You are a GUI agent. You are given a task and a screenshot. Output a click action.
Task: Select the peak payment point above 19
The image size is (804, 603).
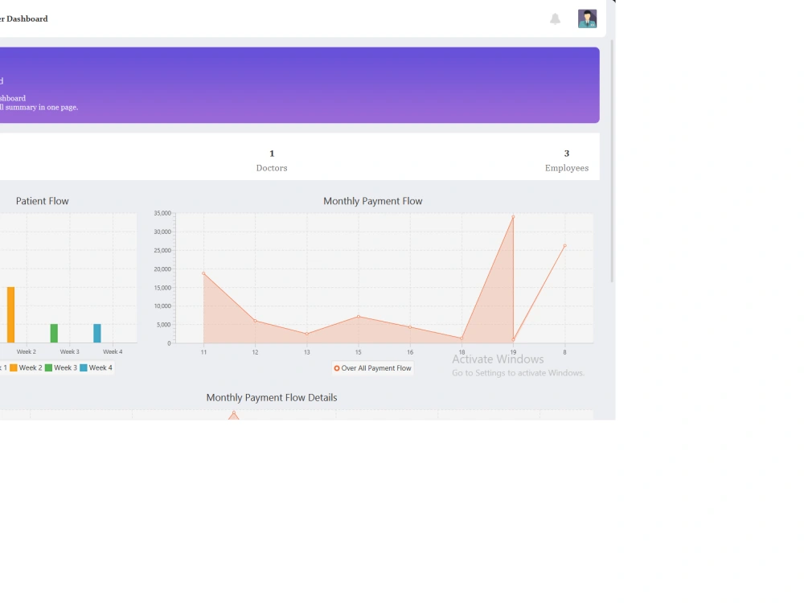[513, 215]
